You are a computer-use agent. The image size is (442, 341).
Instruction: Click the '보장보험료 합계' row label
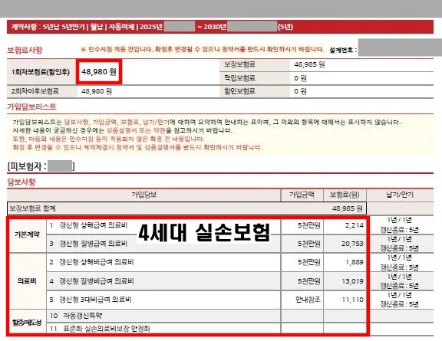pyautogui.click(x=32, y=208)
